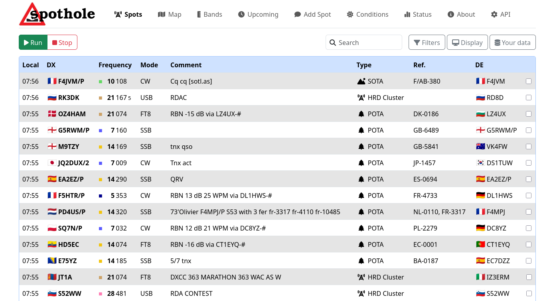Open the Spots tab
This screenshot has width=557, height=301.
[x=128, y=14]
